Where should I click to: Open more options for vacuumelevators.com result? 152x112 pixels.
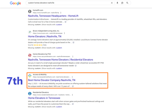pos(73,56)
